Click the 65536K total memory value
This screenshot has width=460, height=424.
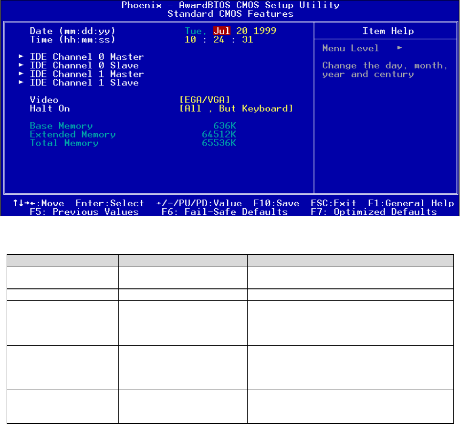[219, 143]
